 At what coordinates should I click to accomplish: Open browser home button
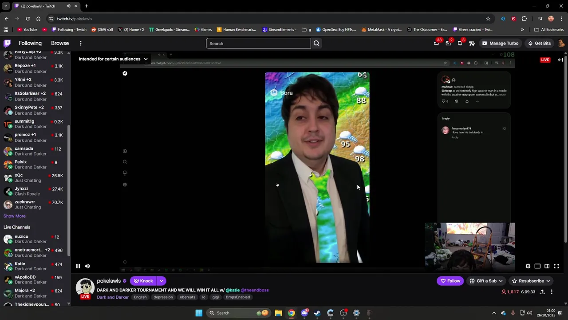38,19
